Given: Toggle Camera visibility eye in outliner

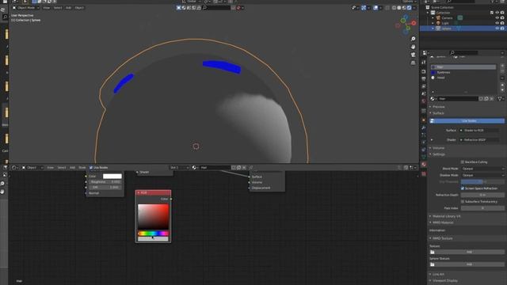Looking at the screenshot, I should [497, 17].
